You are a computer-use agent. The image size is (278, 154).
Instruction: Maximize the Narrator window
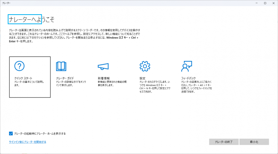pos(265,3)
